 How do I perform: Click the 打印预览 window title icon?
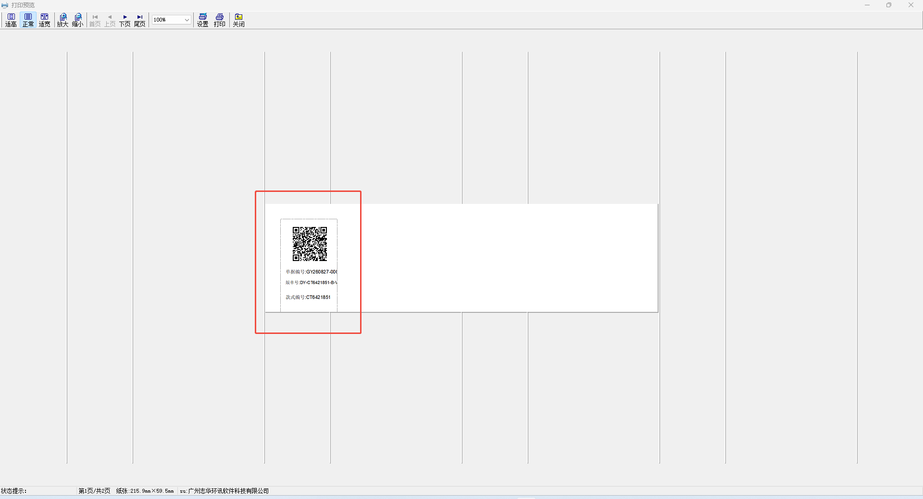pyautogui.click(x=5, y=5)
